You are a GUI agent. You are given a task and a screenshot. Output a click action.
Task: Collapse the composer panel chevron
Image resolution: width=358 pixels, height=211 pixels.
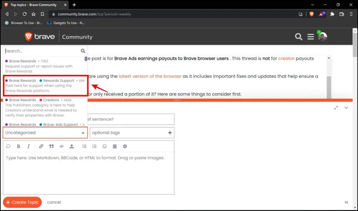coord(346,108)
